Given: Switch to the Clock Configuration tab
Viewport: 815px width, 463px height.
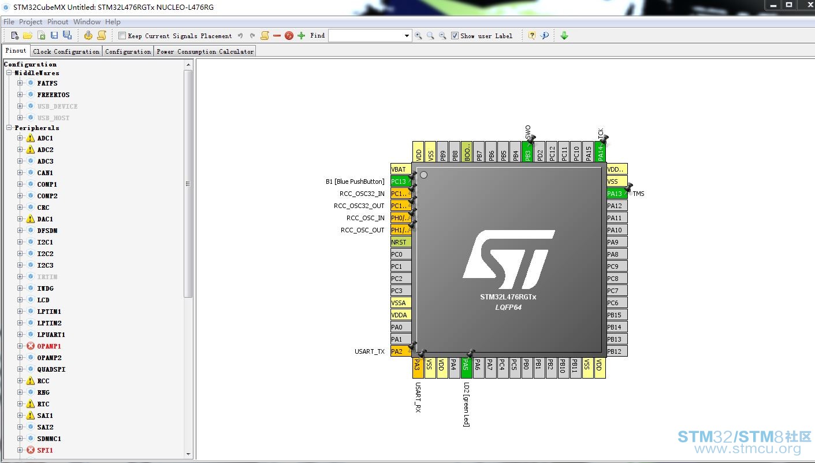Looking at the screenshot, I should click(x=66, y=51).
